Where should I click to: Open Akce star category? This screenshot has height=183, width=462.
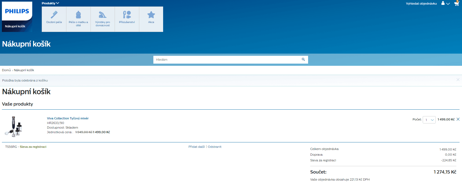151,19
